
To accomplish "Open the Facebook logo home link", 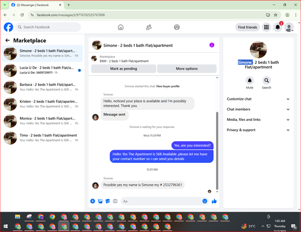I will point(8,27).
